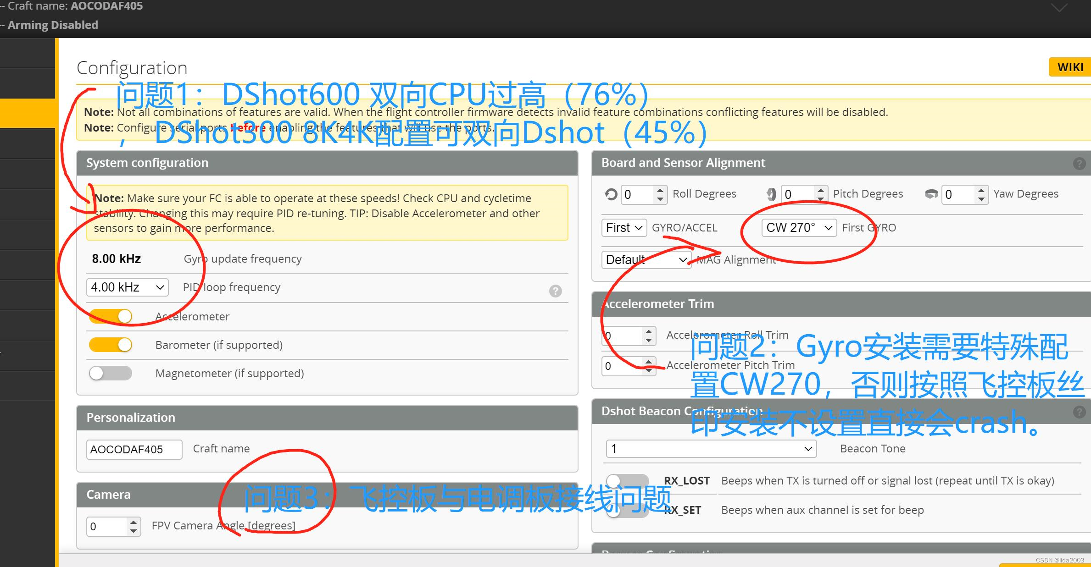Click the System configuration help icon

click(556, 290)
